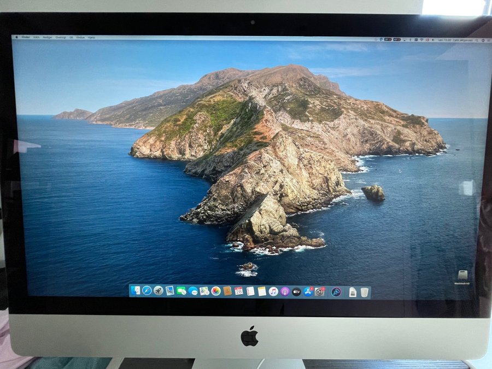Open the Calendar app icon
This screenshot has height=369, width=492.
tap(239, 291)
